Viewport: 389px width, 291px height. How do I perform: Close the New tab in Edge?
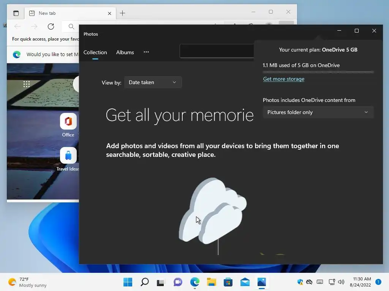tap(109, 13)
